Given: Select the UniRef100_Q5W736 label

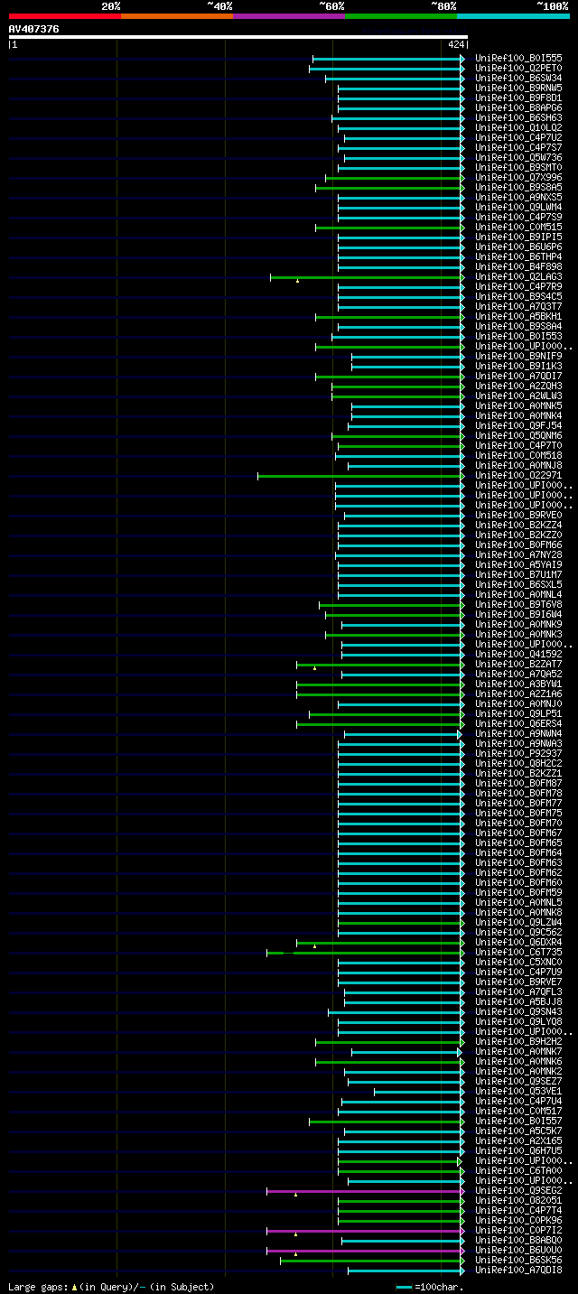Looking at the screenshot, I should click(518, 157).
